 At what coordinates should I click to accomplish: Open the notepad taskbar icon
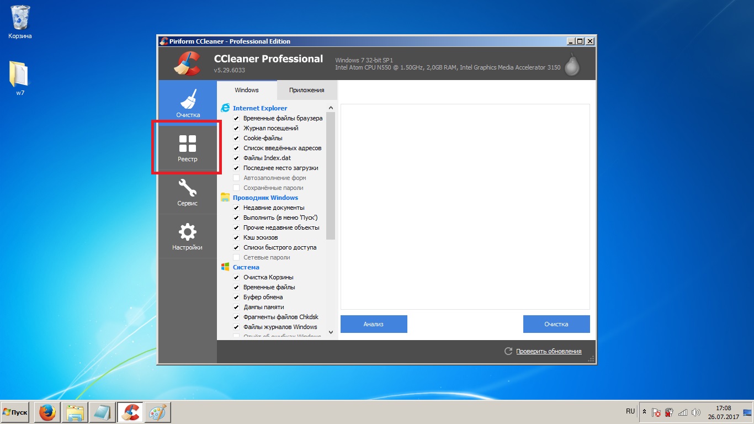(103, 412)
